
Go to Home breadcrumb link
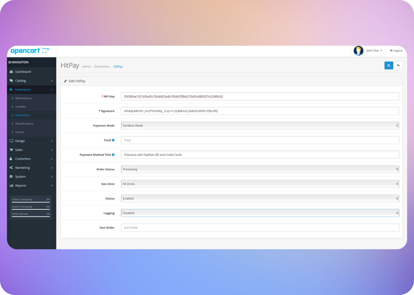click(86, 67)
